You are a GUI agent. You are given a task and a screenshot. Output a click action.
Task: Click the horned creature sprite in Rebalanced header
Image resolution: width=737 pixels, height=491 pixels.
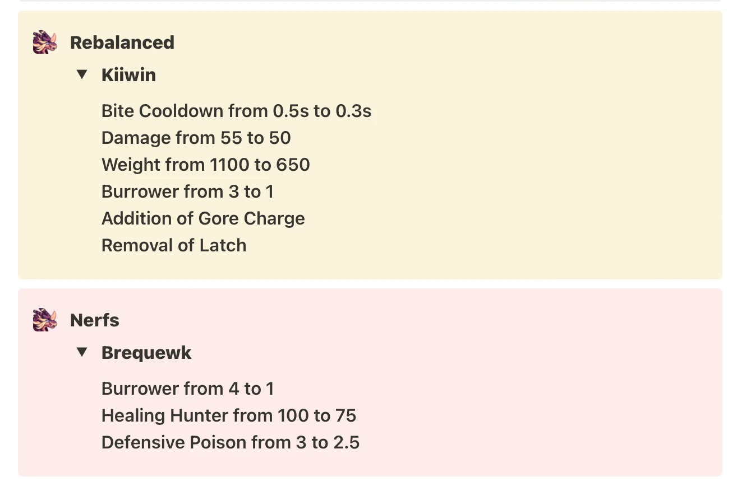pos(44,41)
